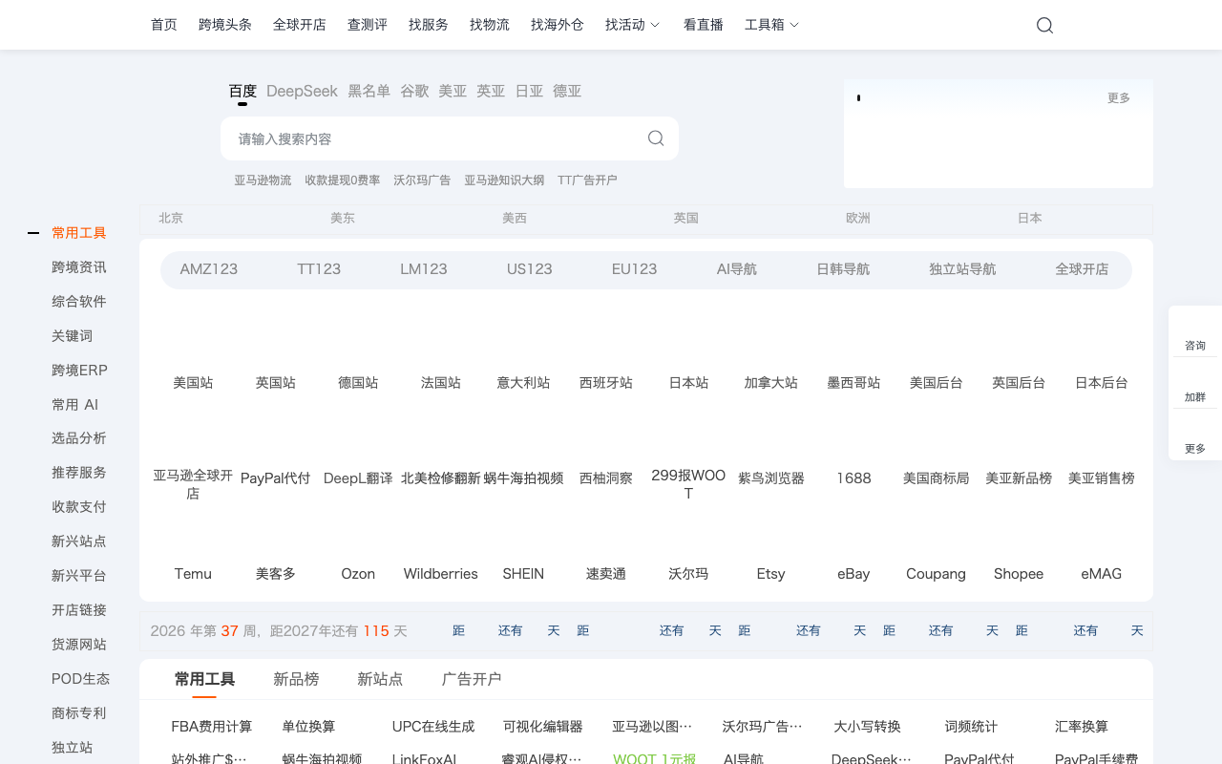Click 更多 in the top right white card
The width and height of the screenshot is (1222, 764).
pos(1119,97)
